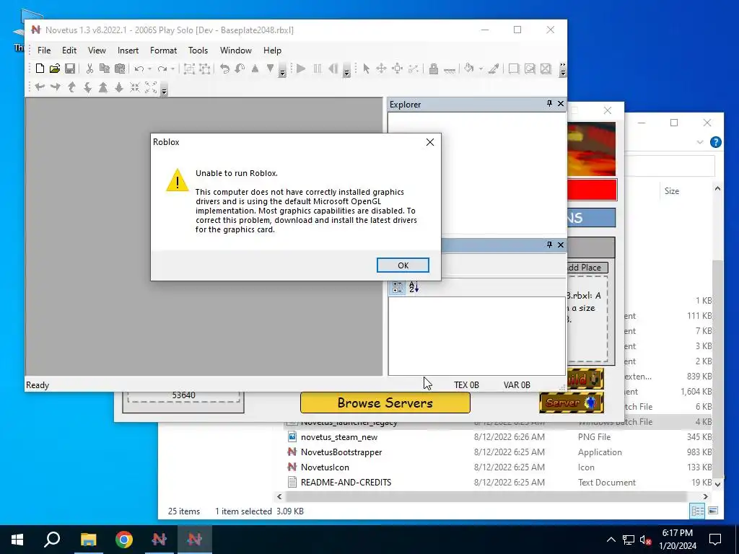Click the Open folder toolbar icon
This screenshot has width=739, height=554.
pyautogui.click(x=55, y=69)
